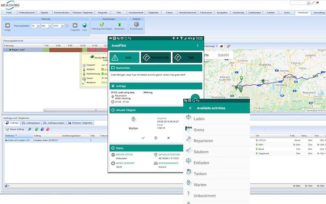The image size is (326, 204).
Task: Click the lock icon in map toolbar
Action: click(228, 46)
